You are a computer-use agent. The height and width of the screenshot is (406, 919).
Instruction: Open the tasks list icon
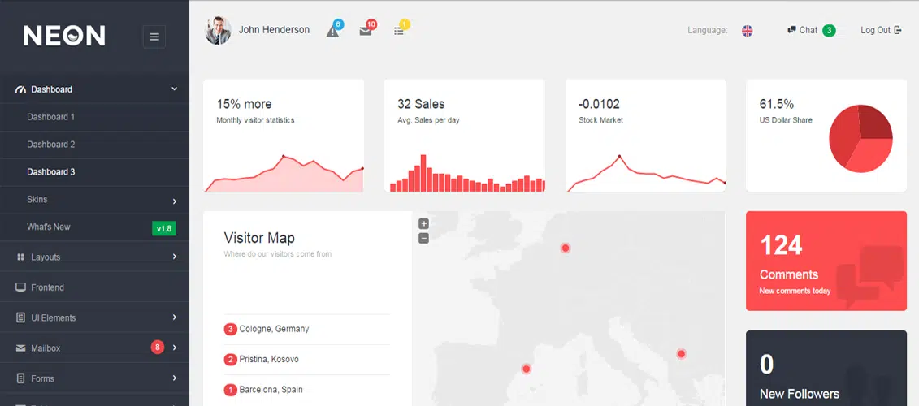click(399, 31)
